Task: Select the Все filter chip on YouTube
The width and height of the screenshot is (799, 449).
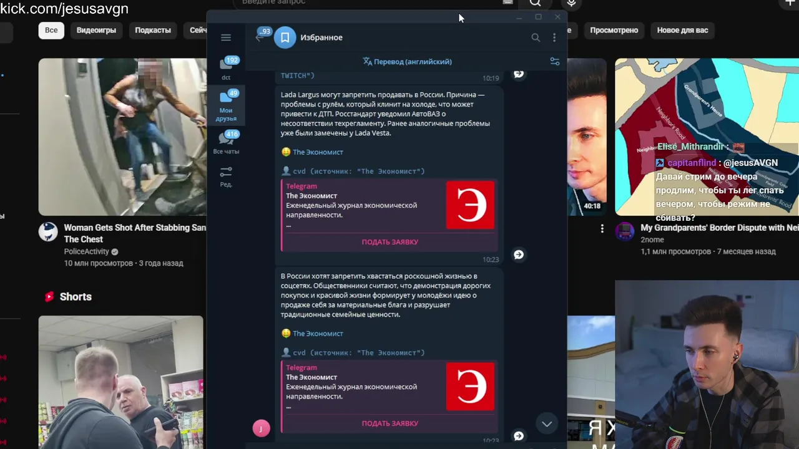Action: click(51, 30)
